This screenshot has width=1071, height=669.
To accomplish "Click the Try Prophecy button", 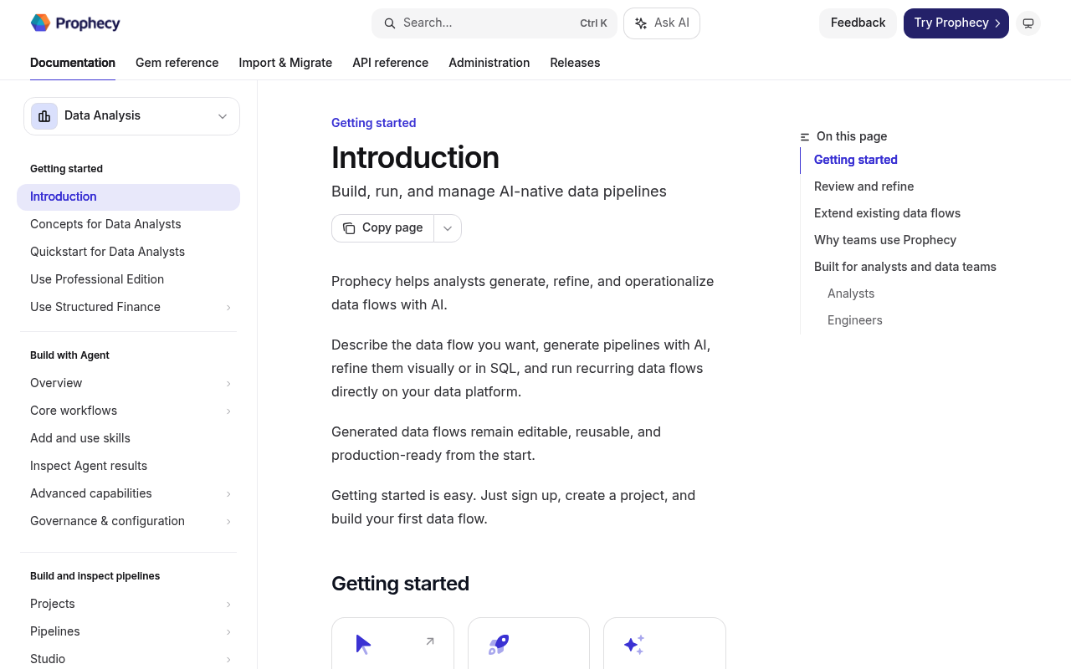I will pyautogui.click(x=956, y=23).
